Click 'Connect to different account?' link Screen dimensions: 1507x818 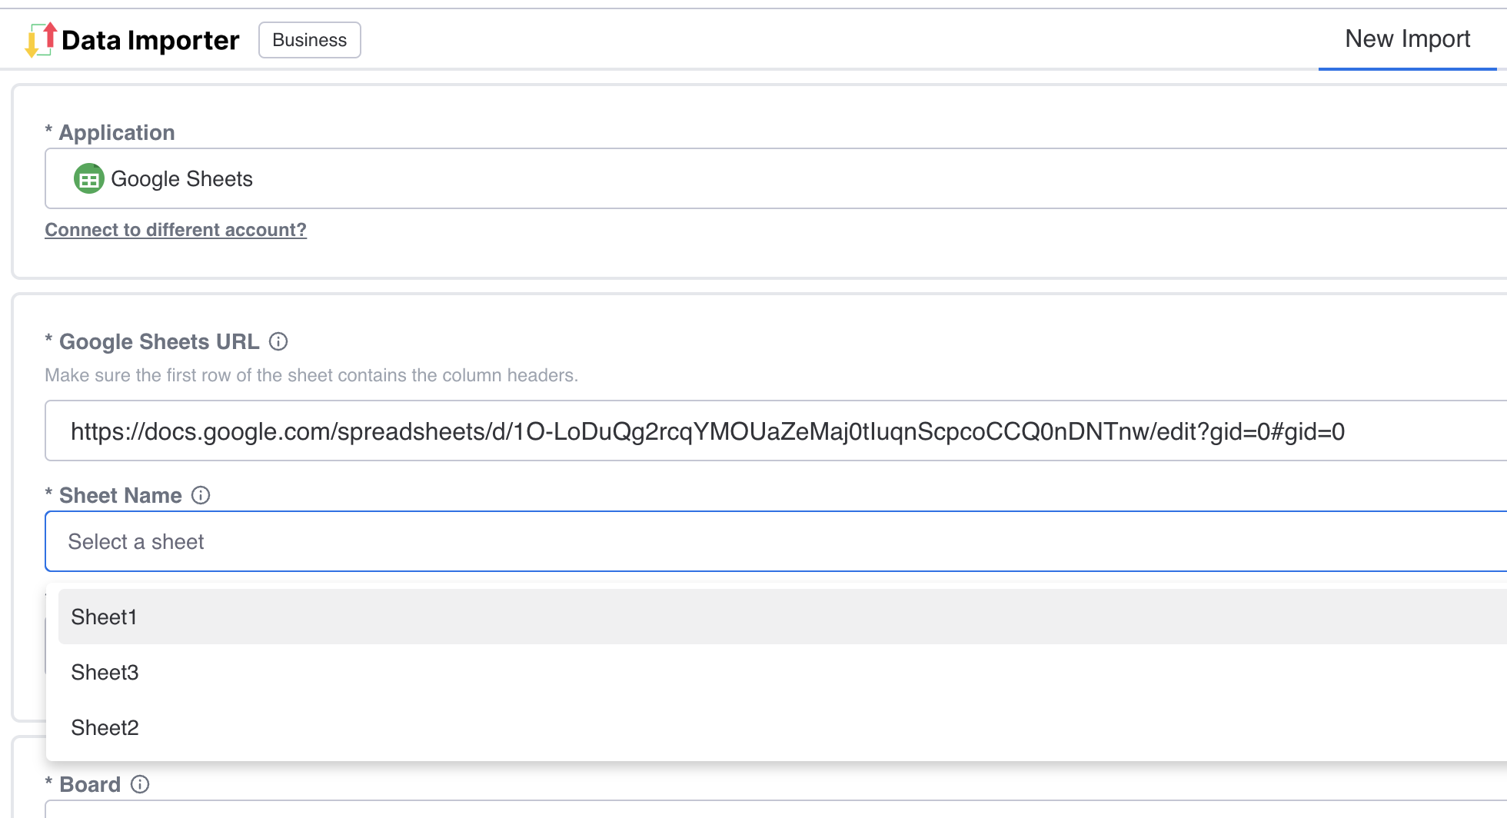175,230
